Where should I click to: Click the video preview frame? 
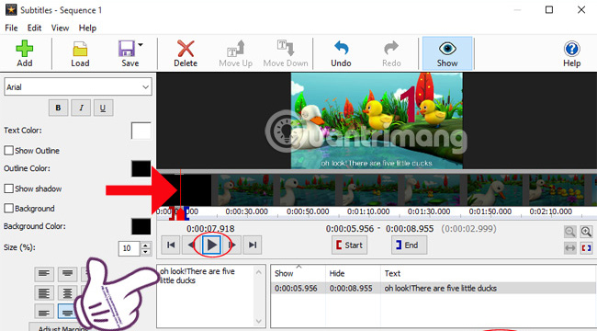click(377, 120)
